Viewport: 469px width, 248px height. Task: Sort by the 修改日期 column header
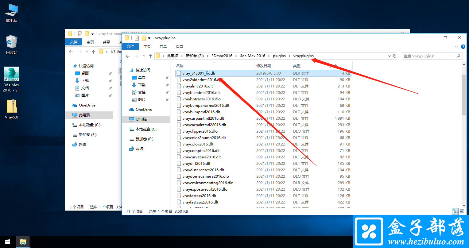[x=273, y=66]
